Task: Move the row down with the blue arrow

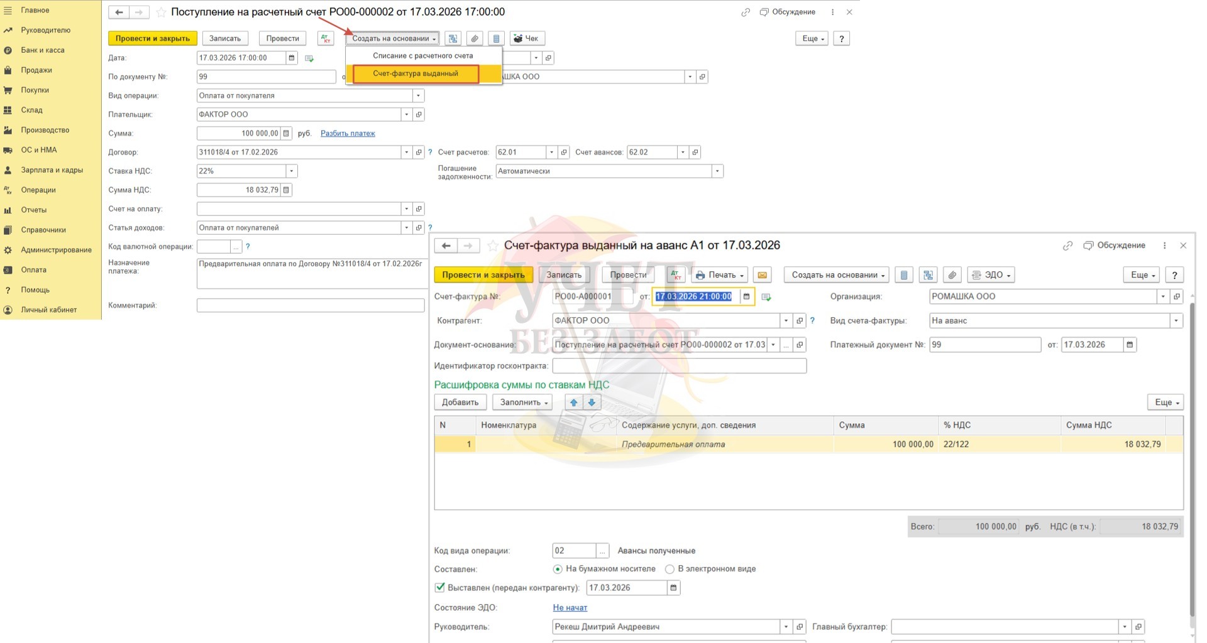Action: [592, 403]
